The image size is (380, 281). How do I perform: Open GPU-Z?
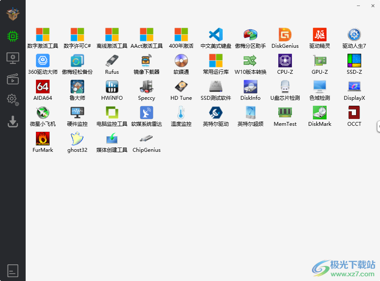[x=320, y=61]
